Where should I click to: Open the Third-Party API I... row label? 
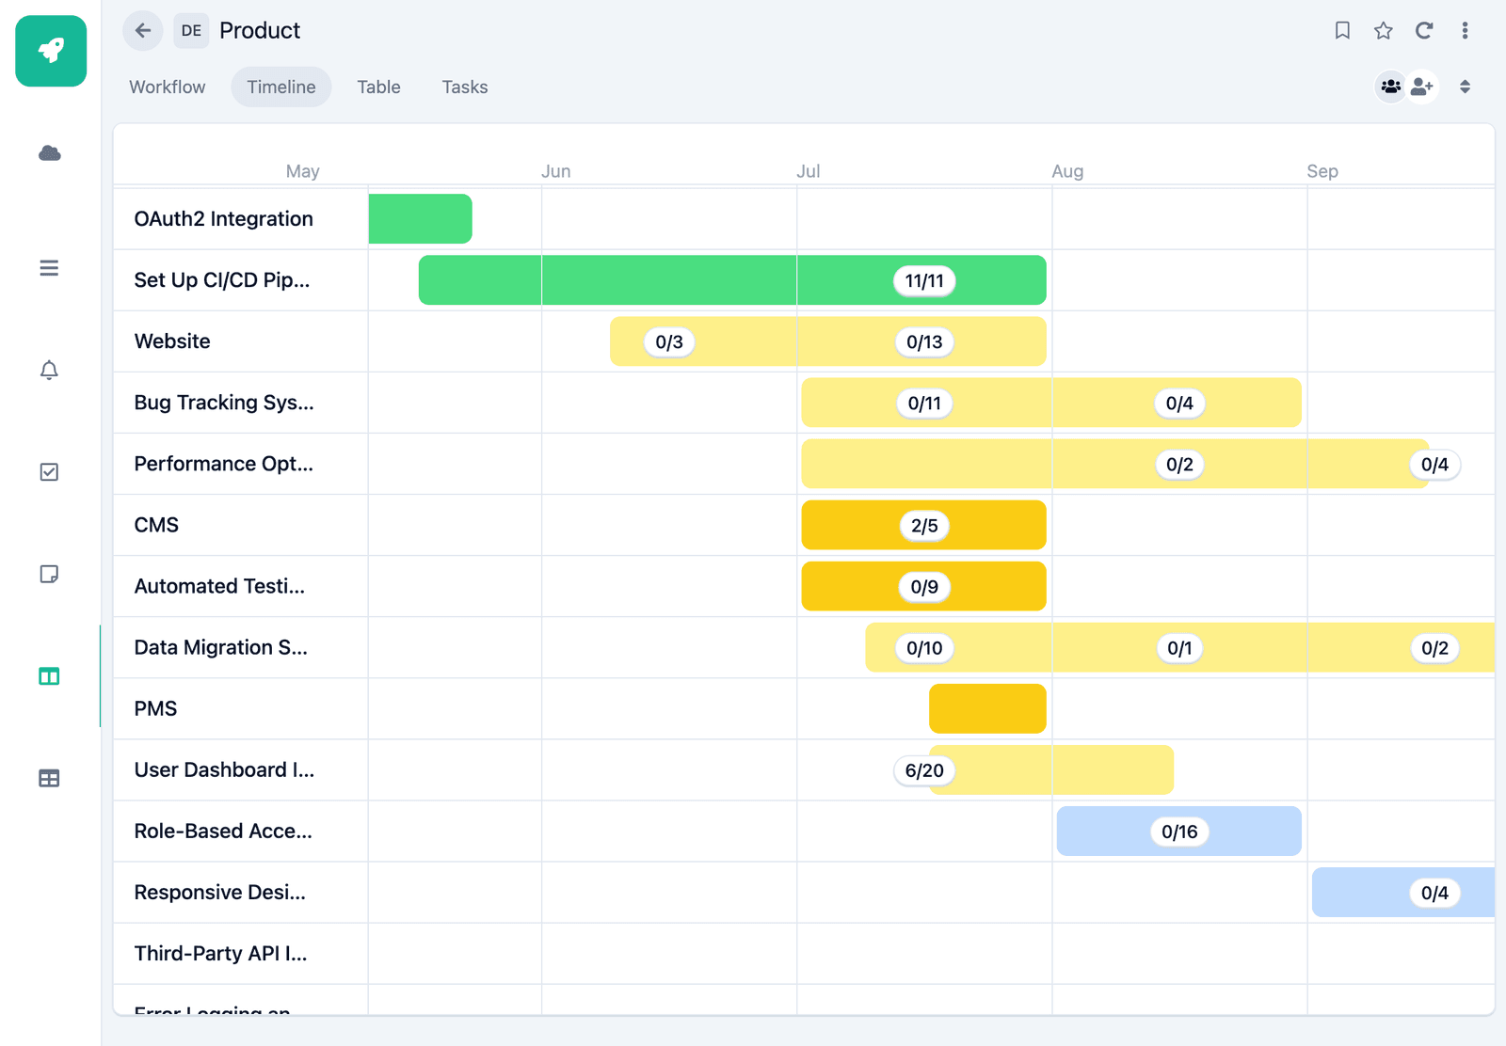(x=220, y=953)
